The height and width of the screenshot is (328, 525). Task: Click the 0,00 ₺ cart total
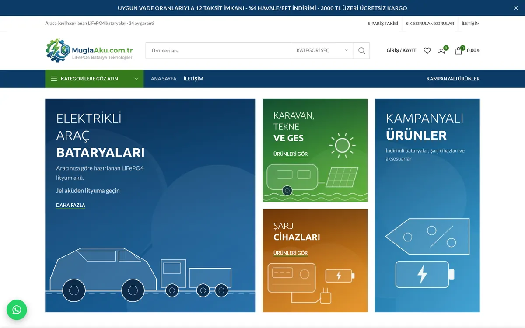473,51
